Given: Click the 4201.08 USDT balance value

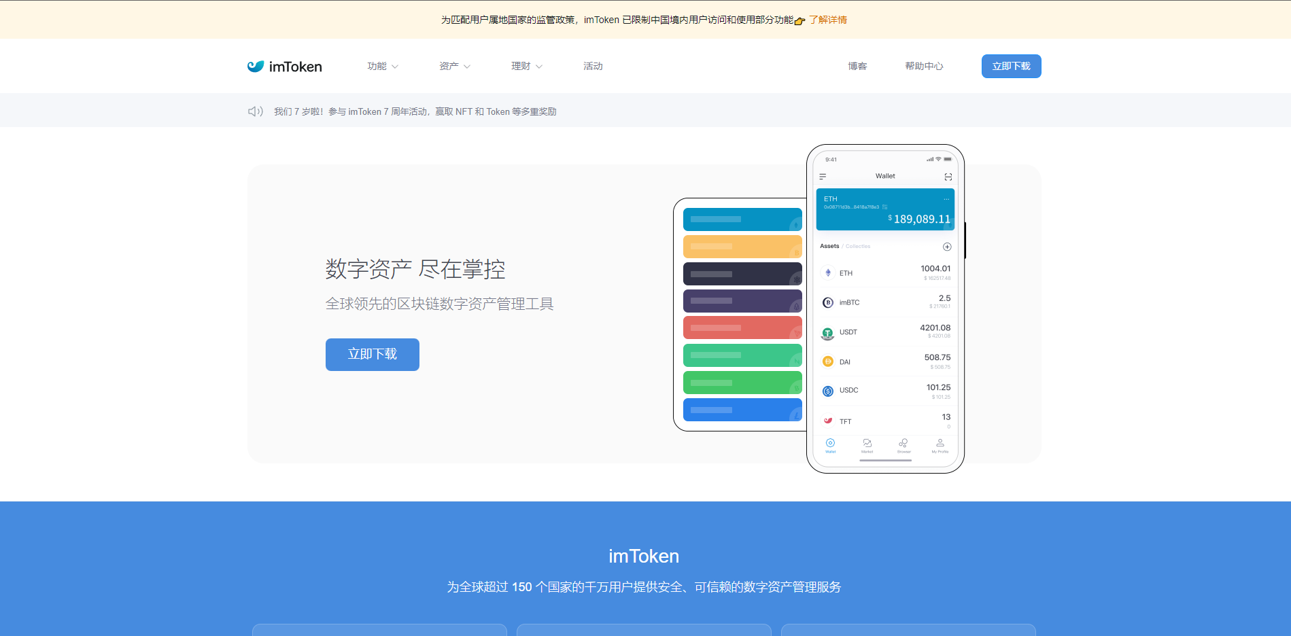Looking at the screenshot, I should (x=935, y=328).
